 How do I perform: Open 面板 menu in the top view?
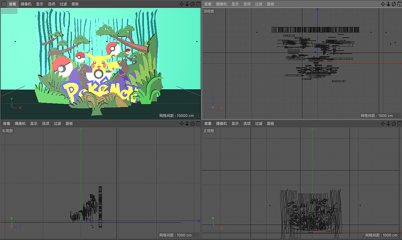coord(271,4)
